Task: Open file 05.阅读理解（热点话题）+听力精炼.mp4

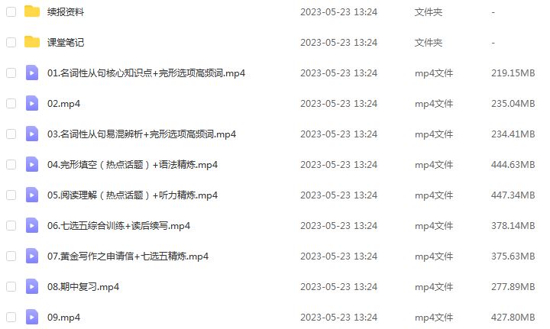Action: (133, 195)
